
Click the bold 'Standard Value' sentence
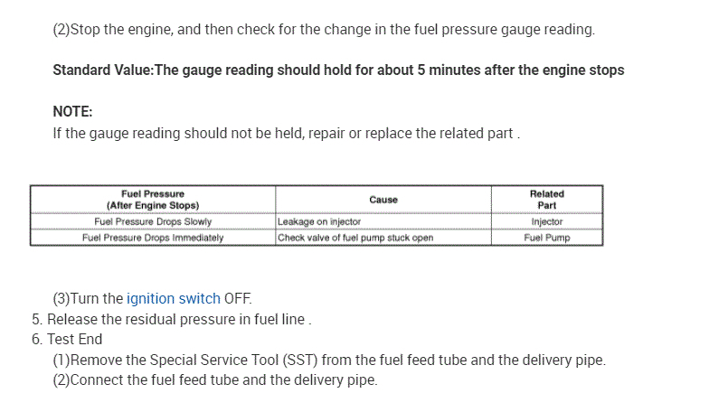[338, 70]
